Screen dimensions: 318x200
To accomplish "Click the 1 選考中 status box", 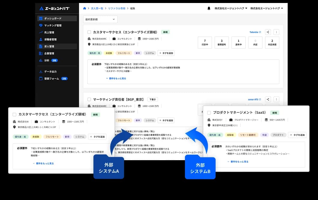I will (238, 43).
